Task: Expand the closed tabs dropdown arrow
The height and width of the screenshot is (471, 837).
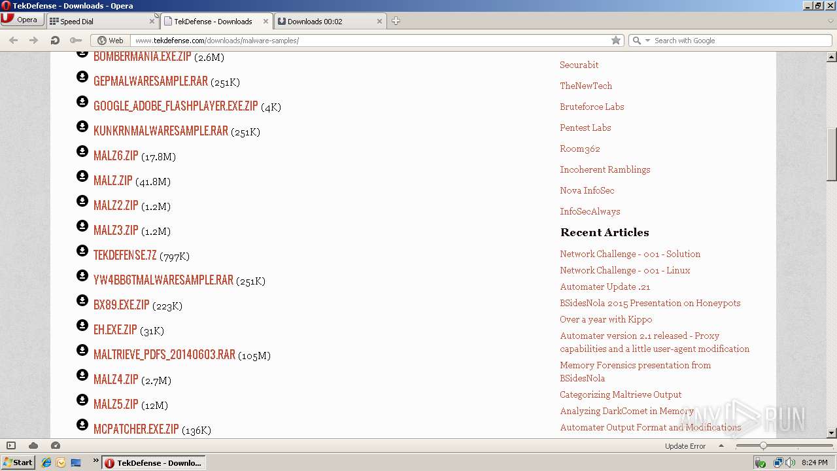Action: pyautogui.click(x=830, y=21)
